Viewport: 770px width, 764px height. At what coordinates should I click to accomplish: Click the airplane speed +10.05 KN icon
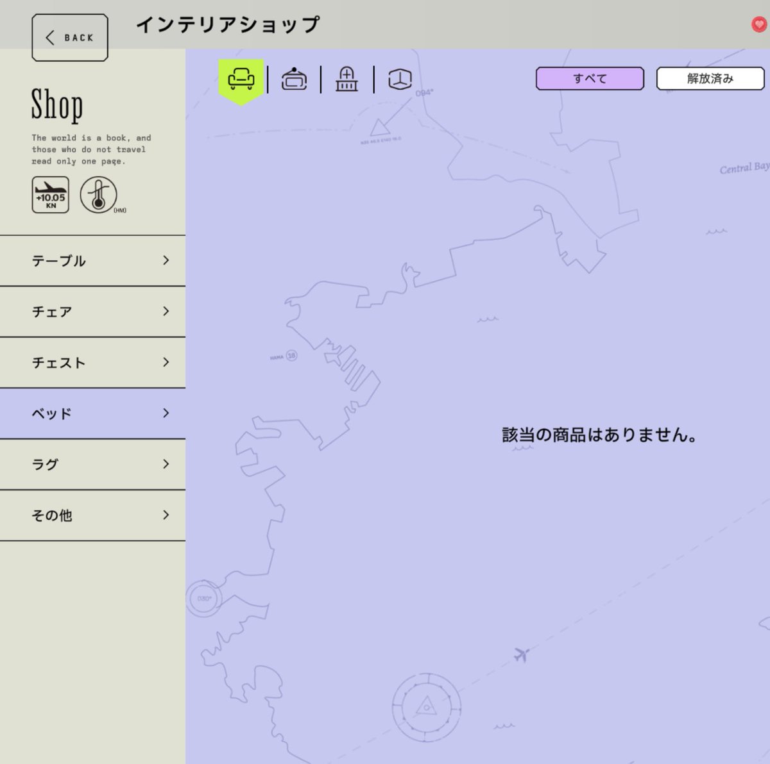tap(51, 195)
